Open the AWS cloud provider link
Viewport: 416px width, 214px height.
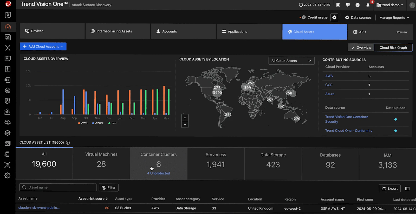[329, 76]
